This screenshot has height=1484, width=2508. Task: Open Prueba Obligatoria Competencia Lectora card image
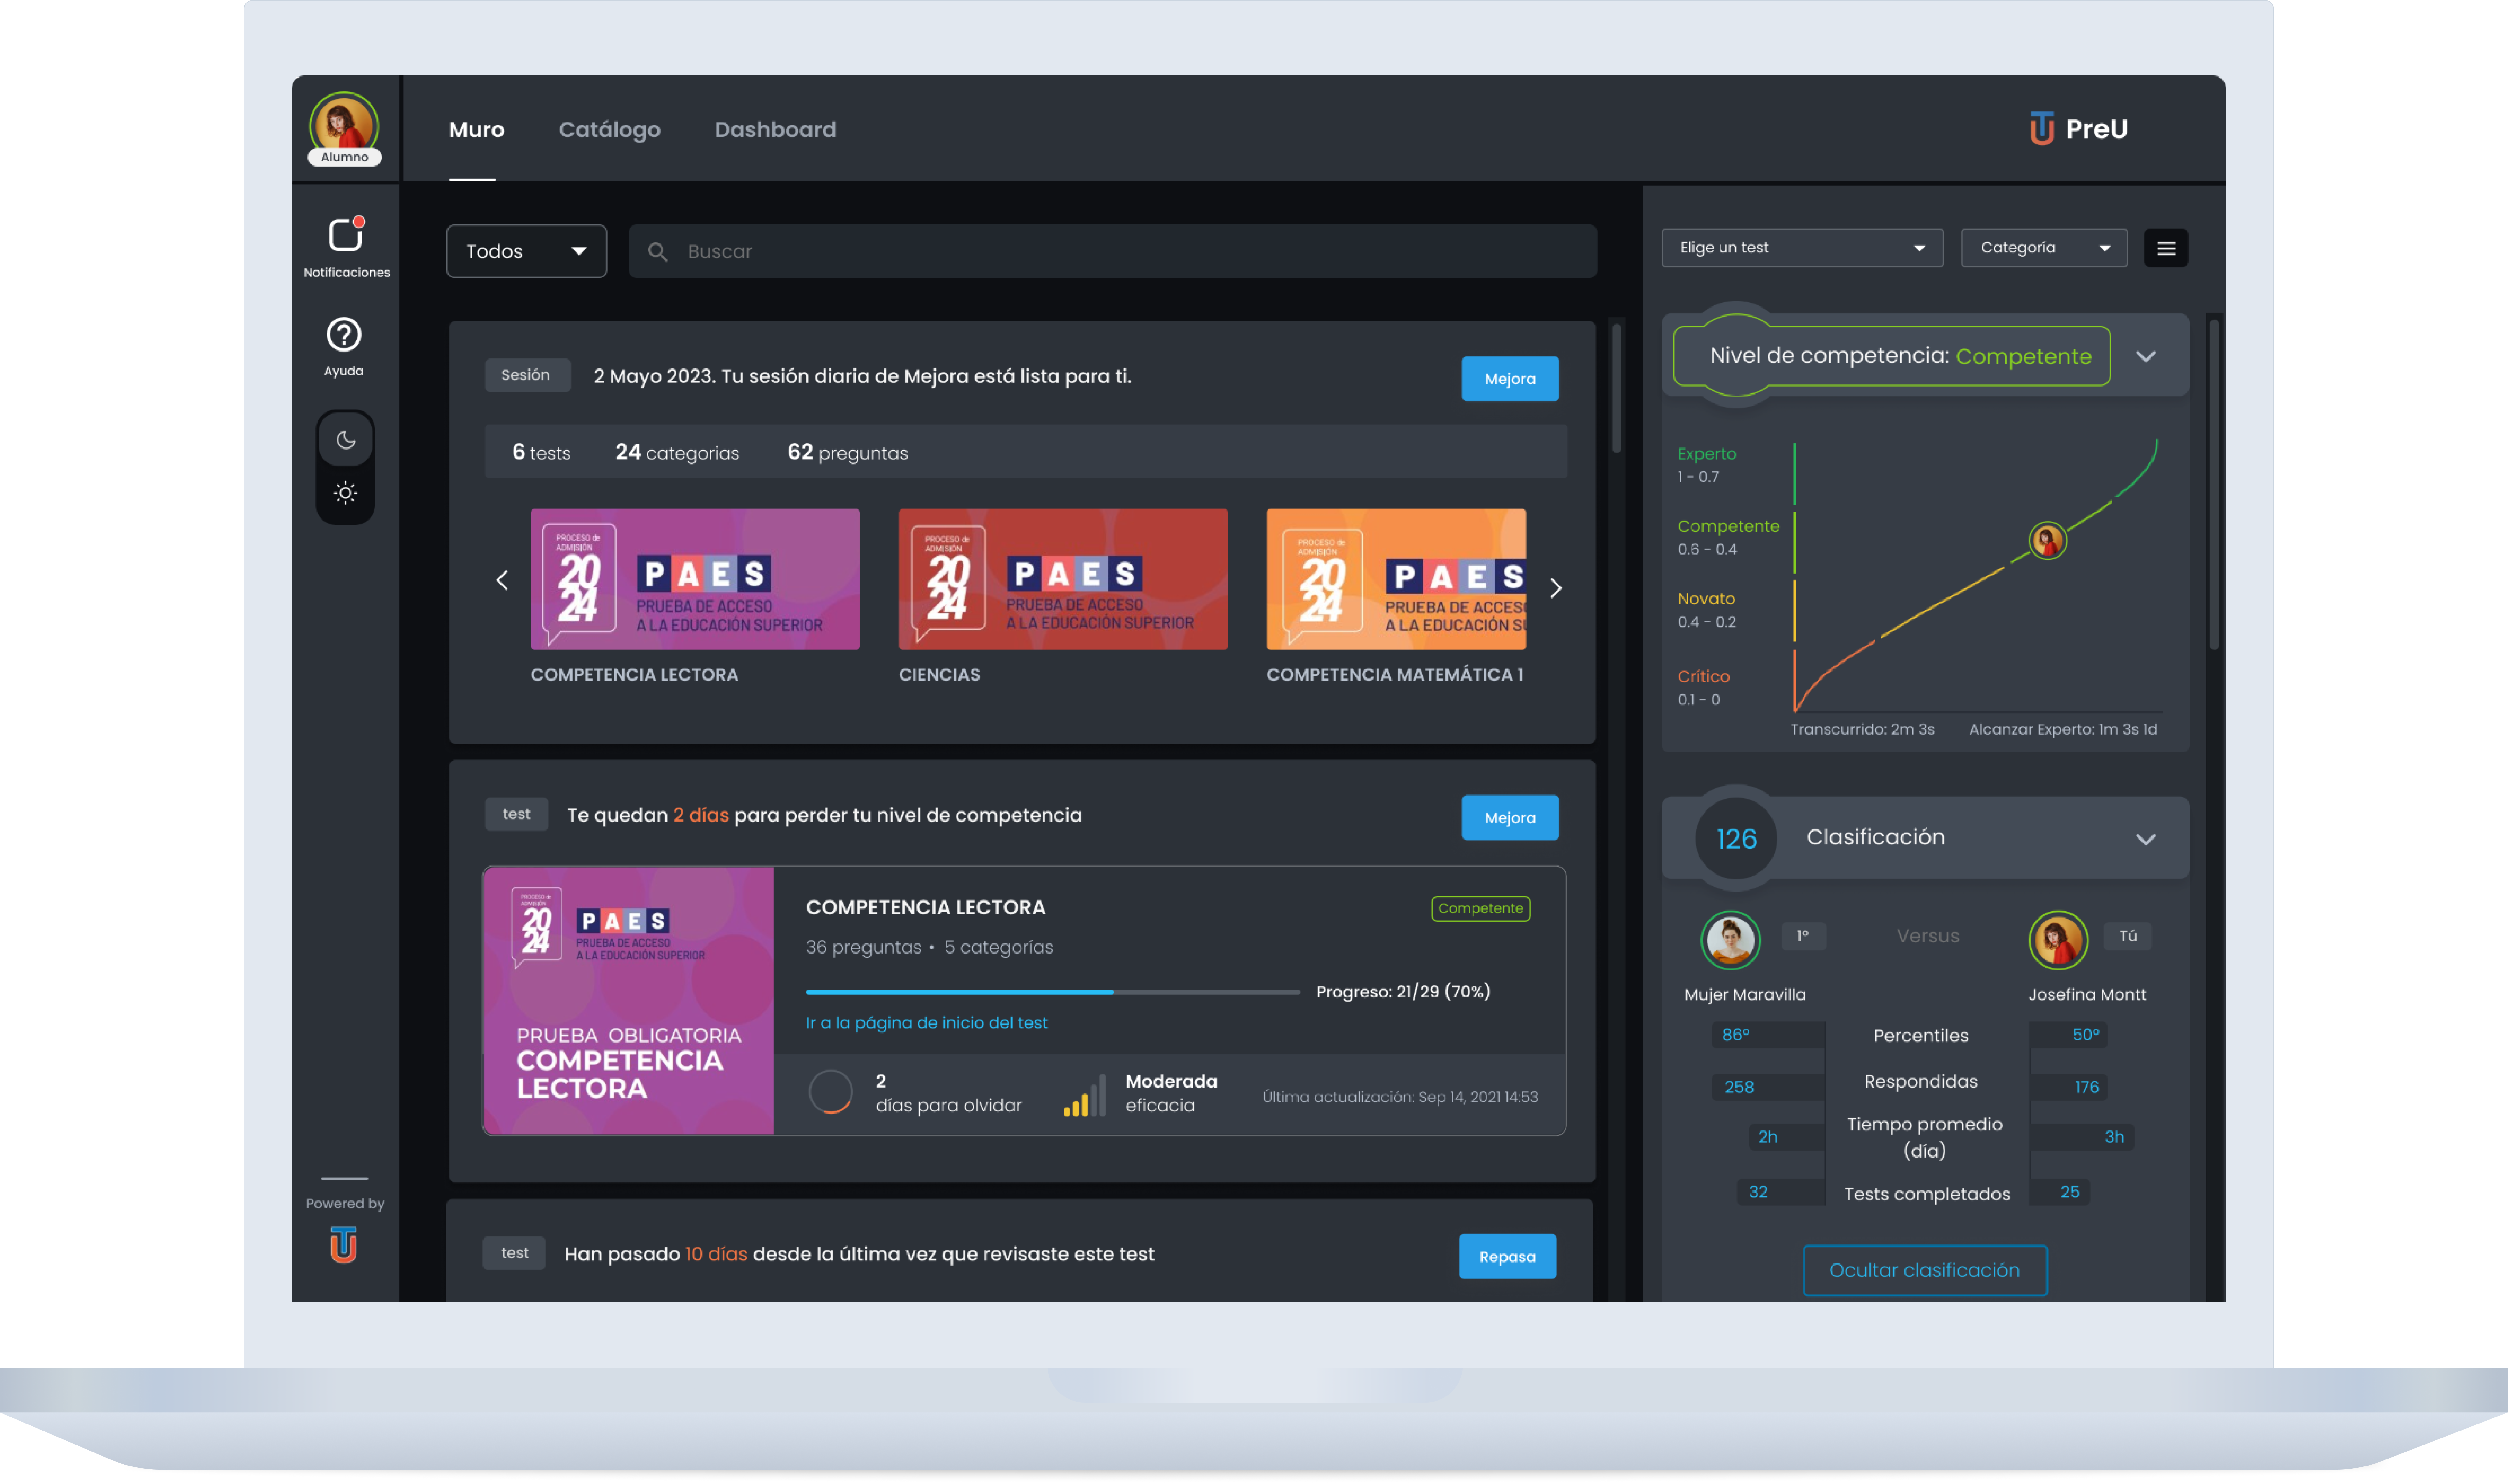click(x=628, y=1001)
